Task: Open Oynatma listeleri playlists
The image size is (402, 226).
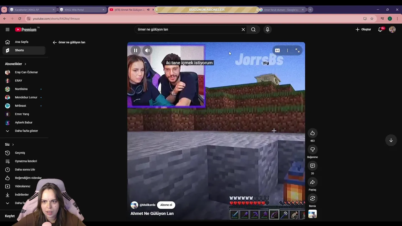Action: (x=24, y=161)
